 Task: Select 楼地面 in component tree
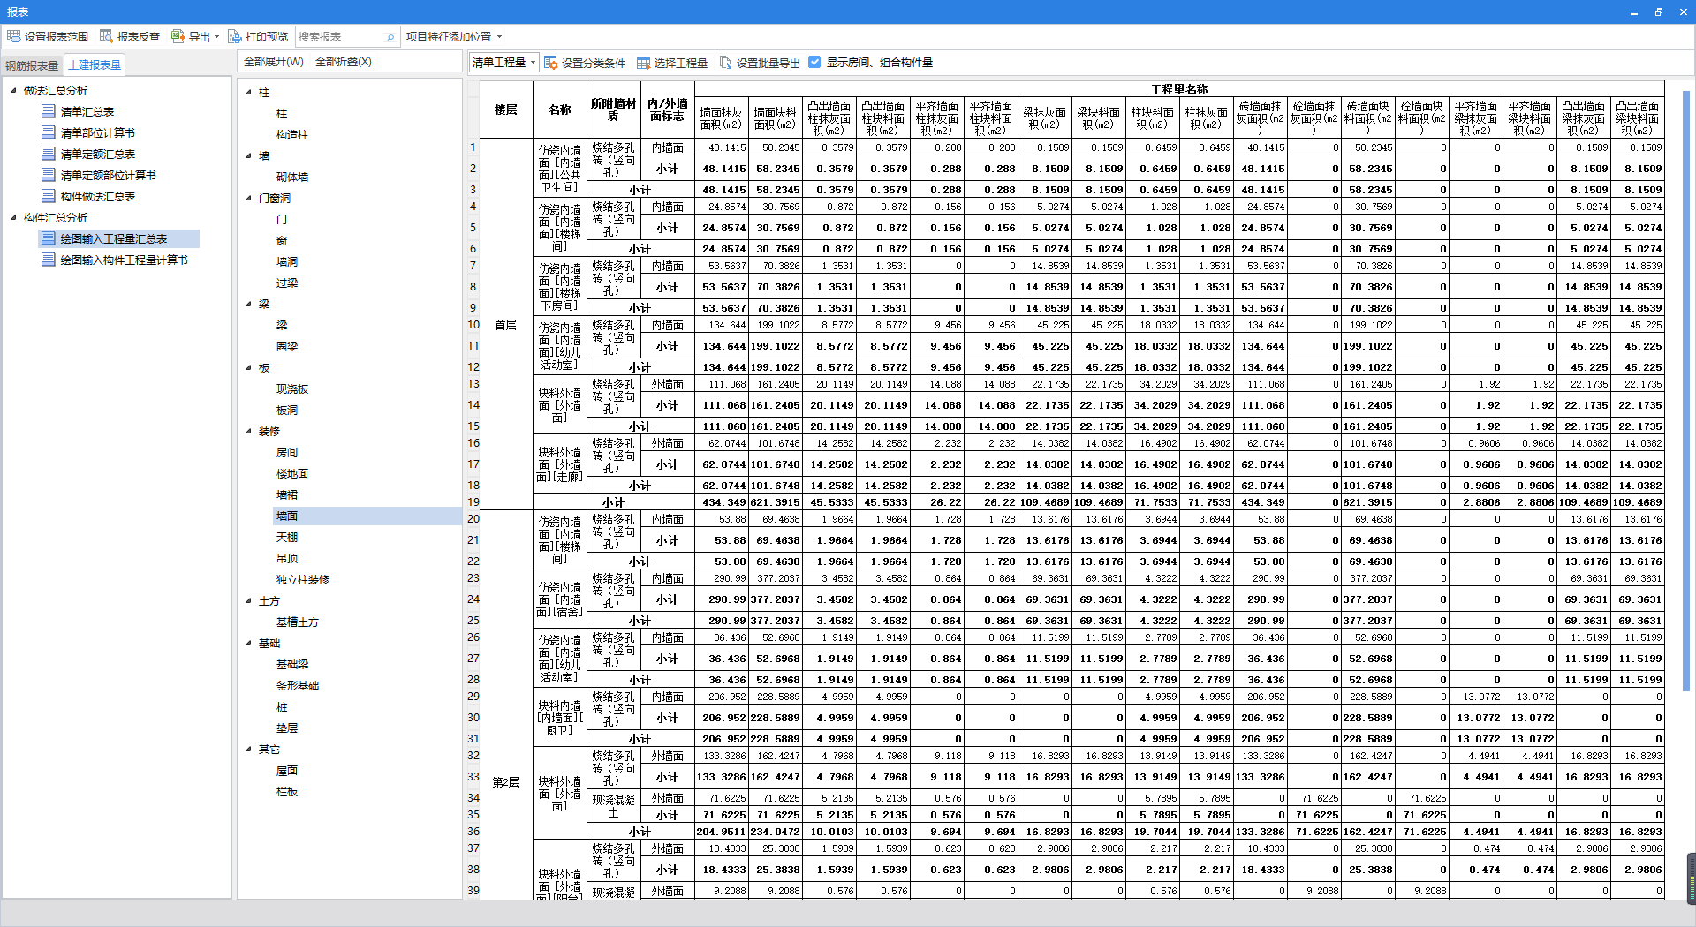coord(292,473)
